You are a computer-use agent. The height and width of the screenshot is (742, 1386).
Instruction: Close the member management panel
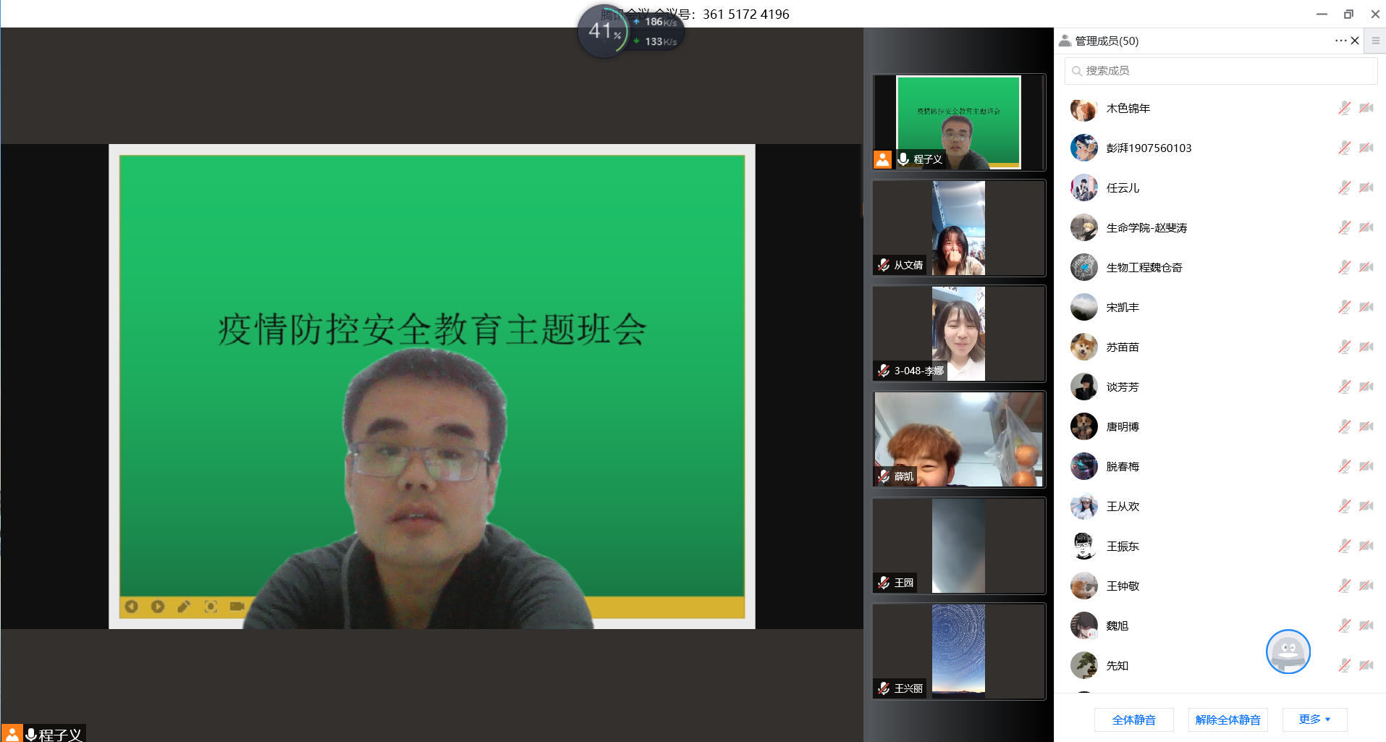[x=1355, y=41]
